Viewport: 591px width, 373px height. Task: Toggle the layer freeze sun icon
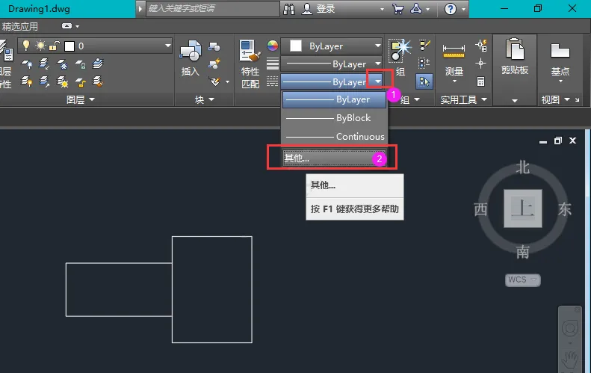(40, 46)
